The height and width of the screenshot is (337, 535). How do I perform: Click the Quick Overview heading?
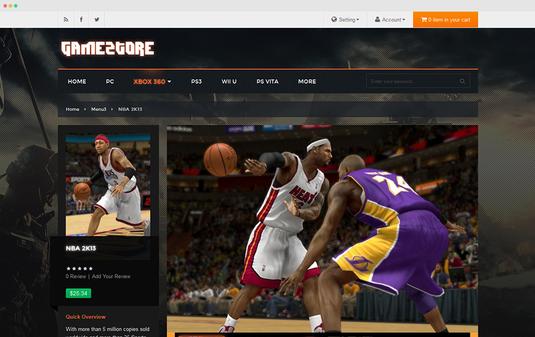tap(85, 317)
